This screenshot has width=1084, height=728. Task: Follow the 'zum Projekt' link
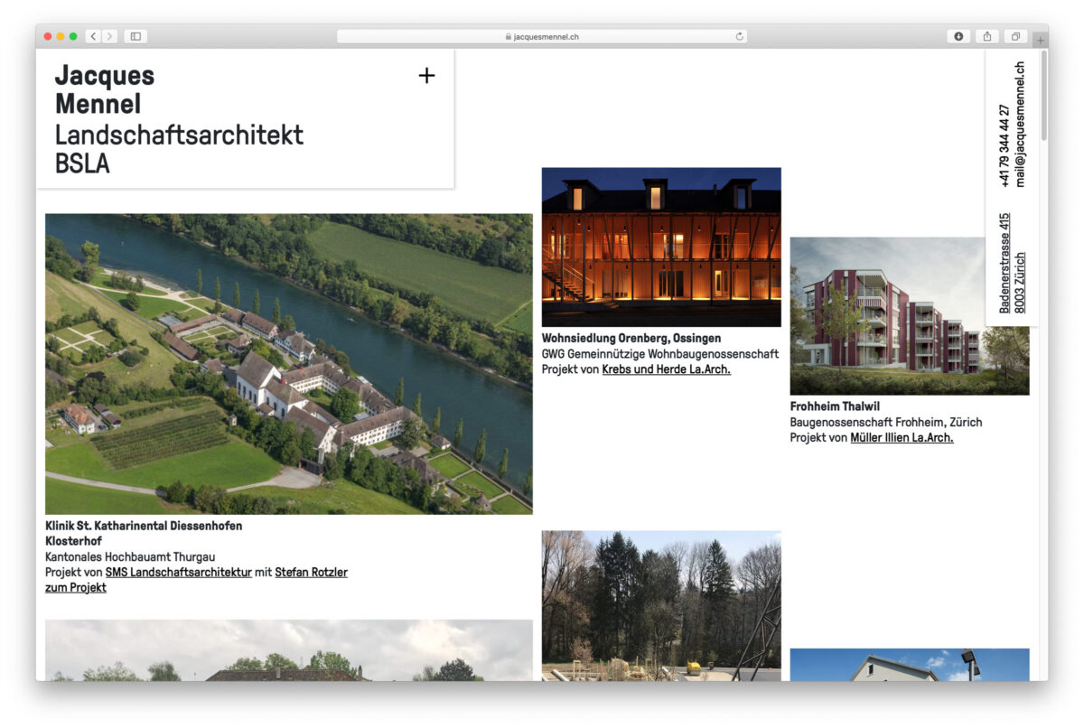pyautogui.click(x=76, y=587)
